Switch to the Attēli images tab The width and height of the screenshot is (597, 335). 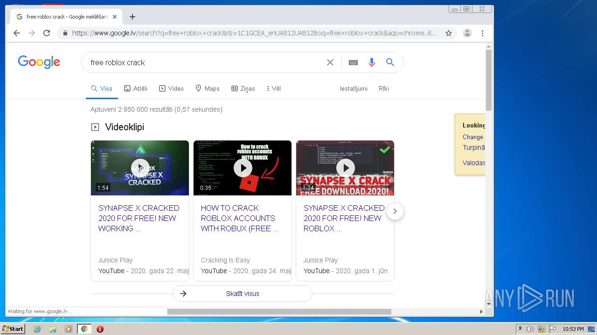point(136,88)
